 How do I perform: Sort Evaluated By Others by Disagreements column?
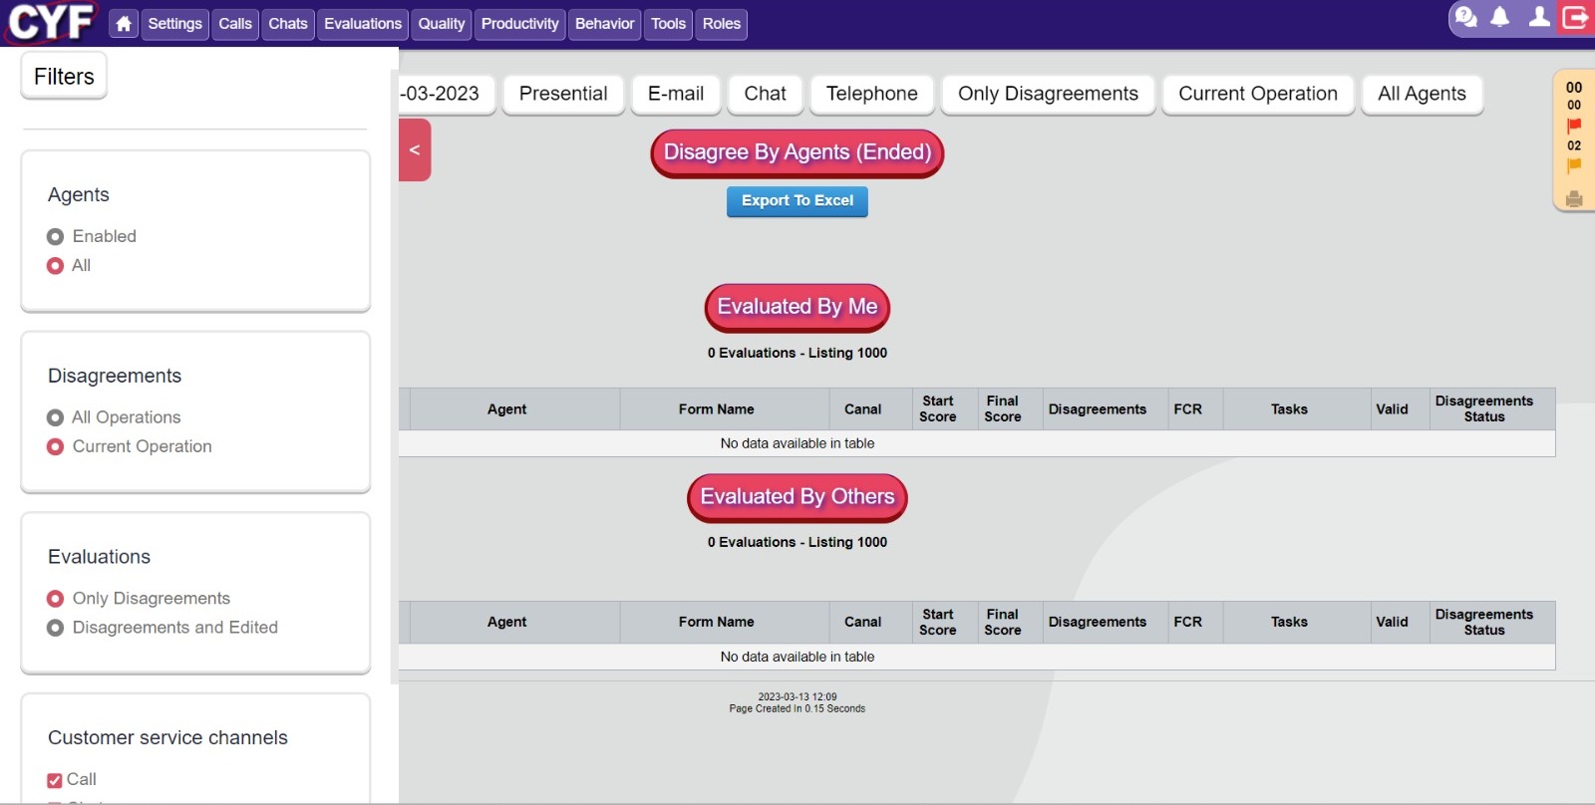(x=1105, y=623)
